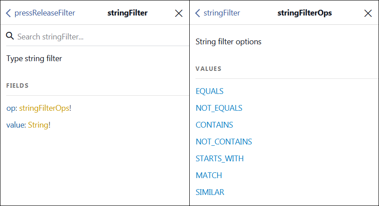
Task: Open the String type link
Action: pyautogui.click(x=38, y=125)
